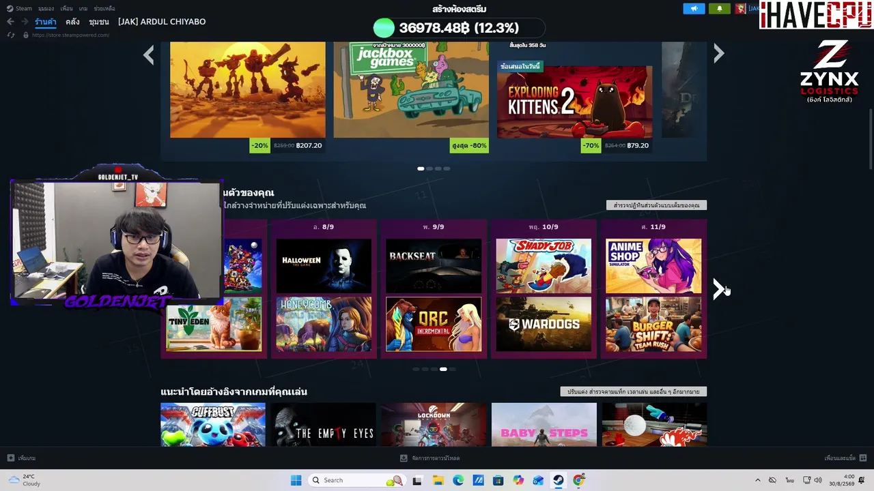The width and height of the screenshot is (874, 491).
Task: Open the Windows Start menu
Action: [x=296, y=480]
